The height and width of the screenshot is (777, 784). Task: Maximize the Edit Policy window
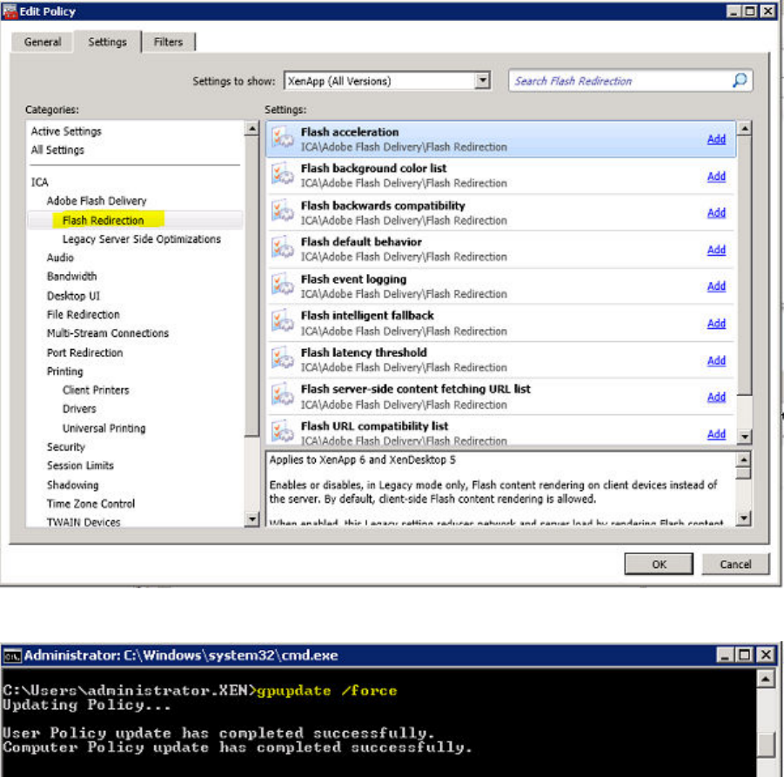coord(750,11)
